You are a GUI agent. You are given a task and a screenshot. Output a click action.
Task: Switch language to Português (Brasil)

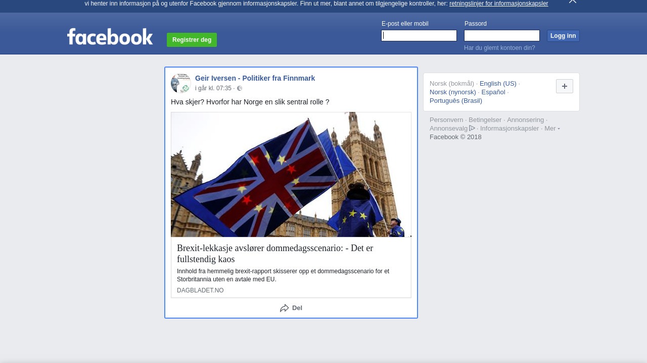456,101
